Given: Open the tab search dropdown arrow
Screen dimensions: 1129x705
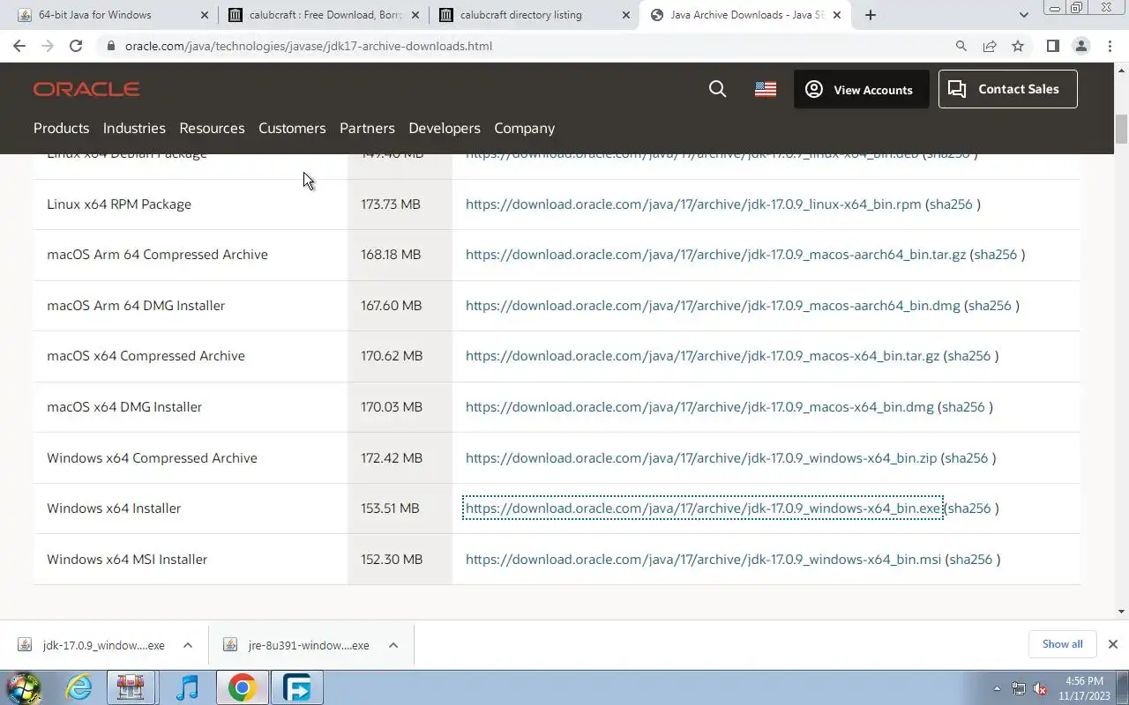Looking at the screenshot, I should pos(1023,15).
